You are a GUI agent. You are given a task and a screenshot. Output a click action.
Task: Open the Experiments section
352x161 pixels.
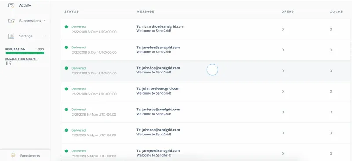coord(30,156)
